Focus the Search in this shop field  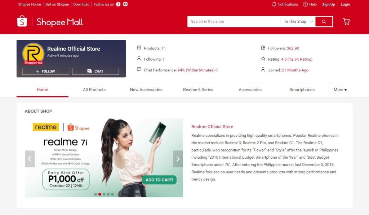(234, 21)
